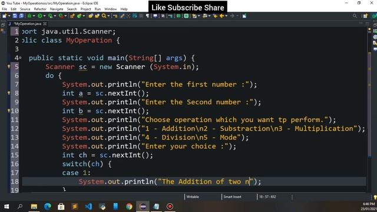Viewport: 377px width, 212px height.
Task: Click the cursor position 18 : 57 : 652
Action: point(267,197)
